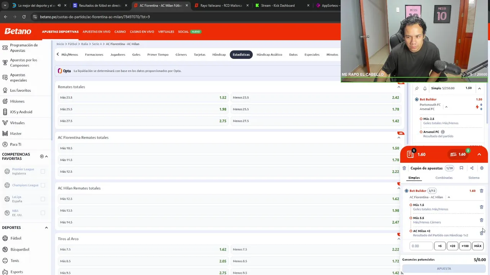Image resolution: width=490 pixels, height=275 pixels.
Task: Select the Esports sport icon
Action: click(x=5, y=272)
